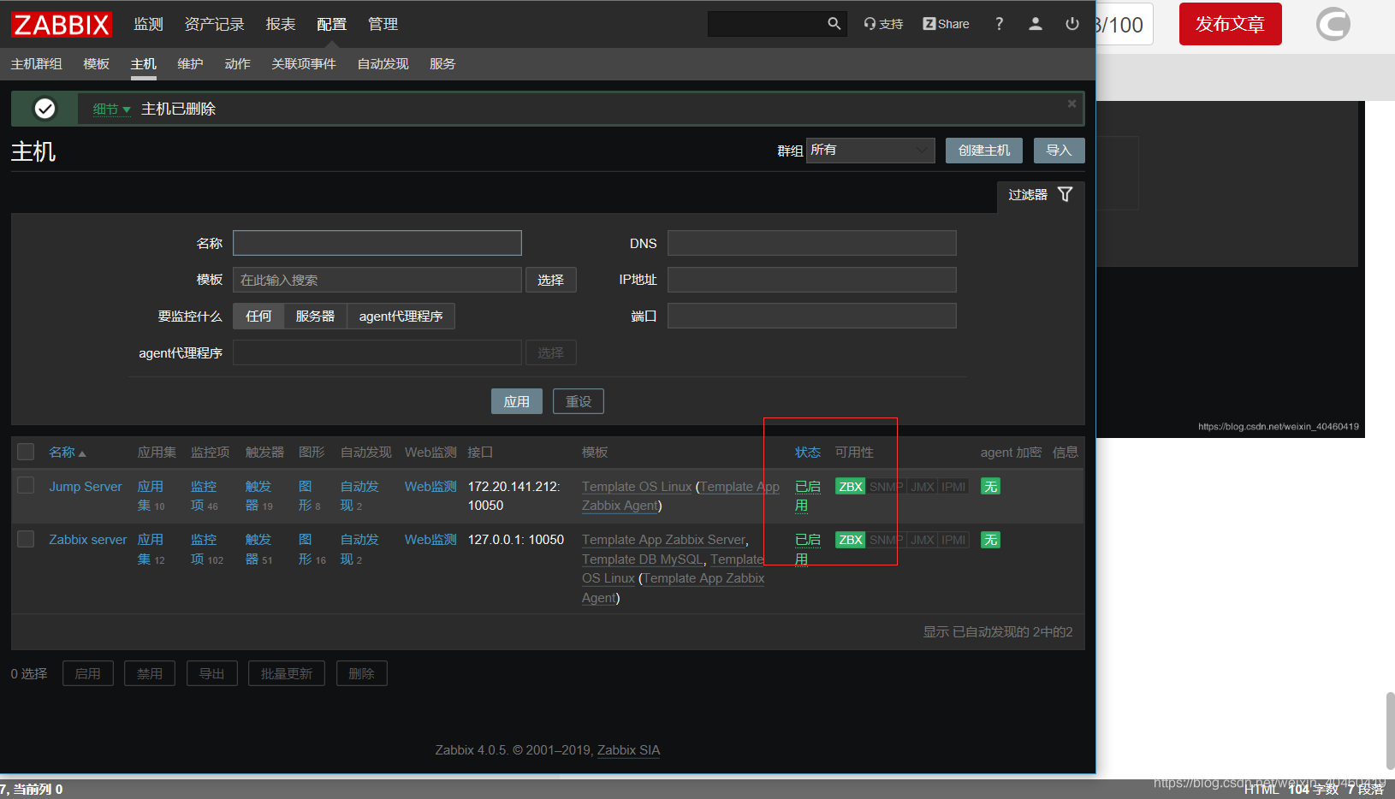Viewport: 1395px width, 799px height.
Task: Sort hosts by 名称 column
Action: pos(67,452)
